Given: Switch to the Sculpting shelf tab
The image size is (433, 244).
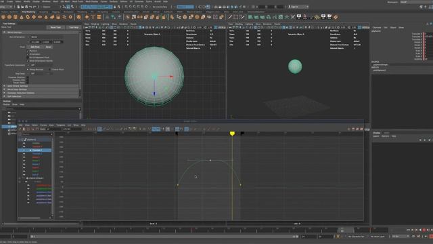Looking at the screenshot, I should tap(43, 12).
